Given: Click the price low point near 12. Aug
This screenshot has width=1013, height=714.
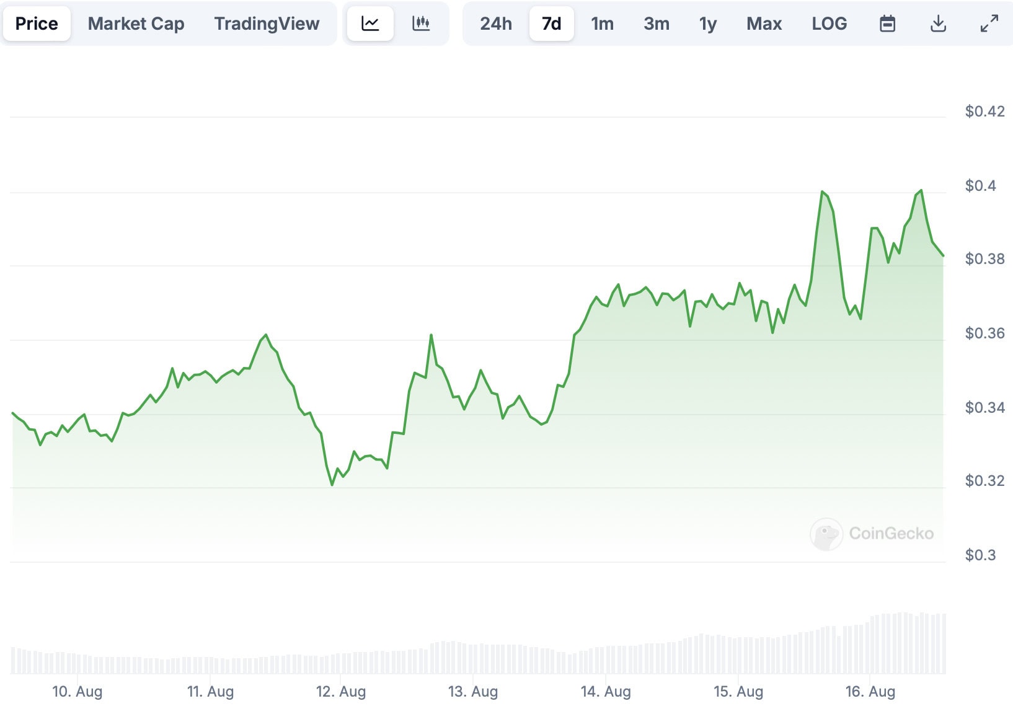Looking at the screenshot, I should point(332,485).
